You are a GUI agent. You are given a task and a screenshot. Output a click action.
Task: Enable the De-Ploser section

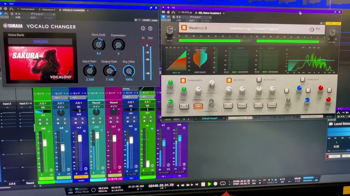point(259,80)
